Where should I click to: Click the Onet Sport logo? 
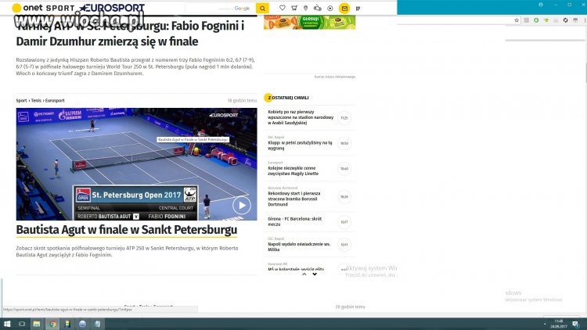43,8
